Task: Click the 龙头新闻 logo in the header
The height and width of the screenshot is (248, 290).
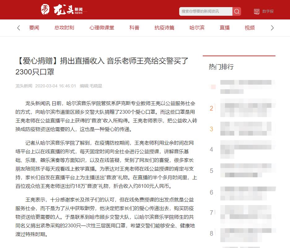Action: [x=62, y=10]
